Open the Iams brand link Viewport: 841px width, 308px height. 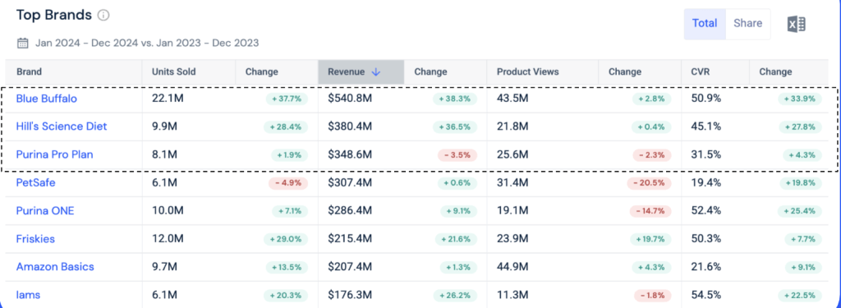[29, 295]
